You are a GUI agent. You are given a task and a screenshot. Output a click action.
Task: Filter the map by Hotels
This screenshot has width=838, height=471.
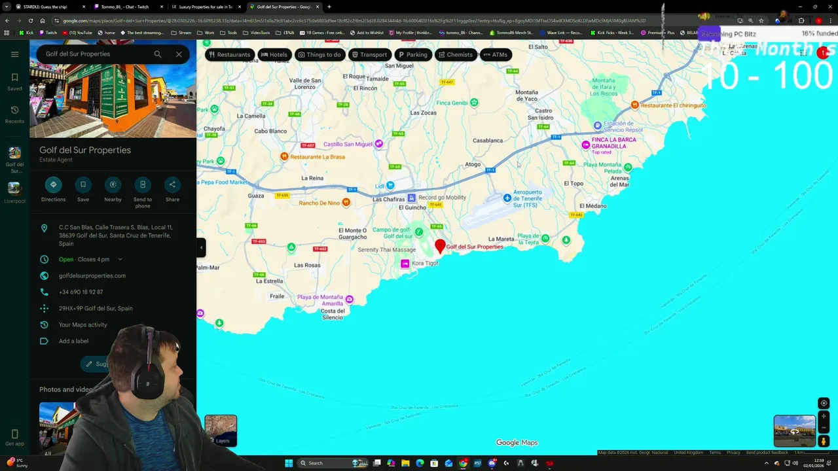coord(274,55)
